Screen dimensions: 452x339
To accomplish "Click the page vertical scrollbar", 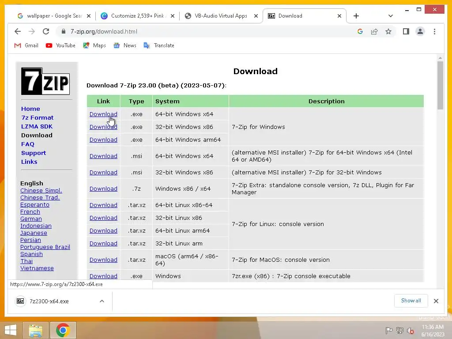I will [x=440, y=85].
